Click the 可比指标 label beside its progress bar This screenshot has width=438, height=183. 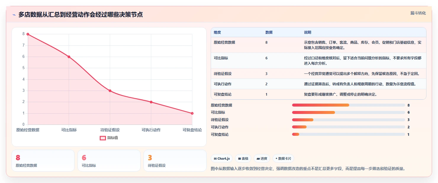pyautogui.click(x=218, y=112)
